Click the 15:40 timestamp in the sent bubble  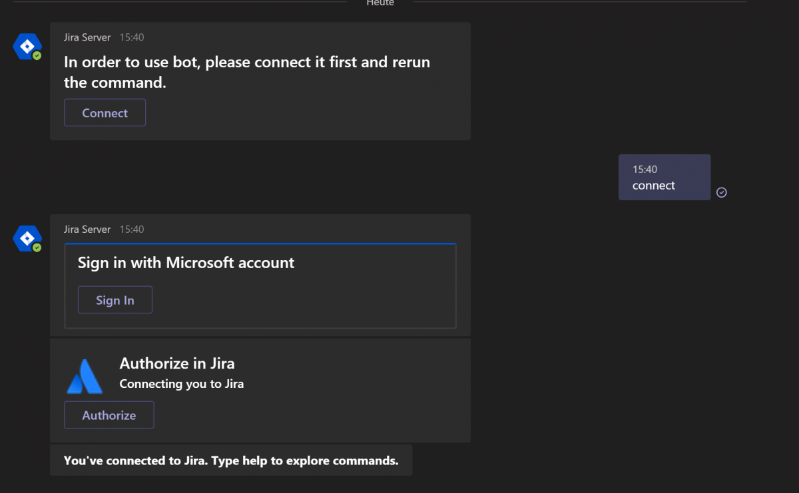point(645,169)
